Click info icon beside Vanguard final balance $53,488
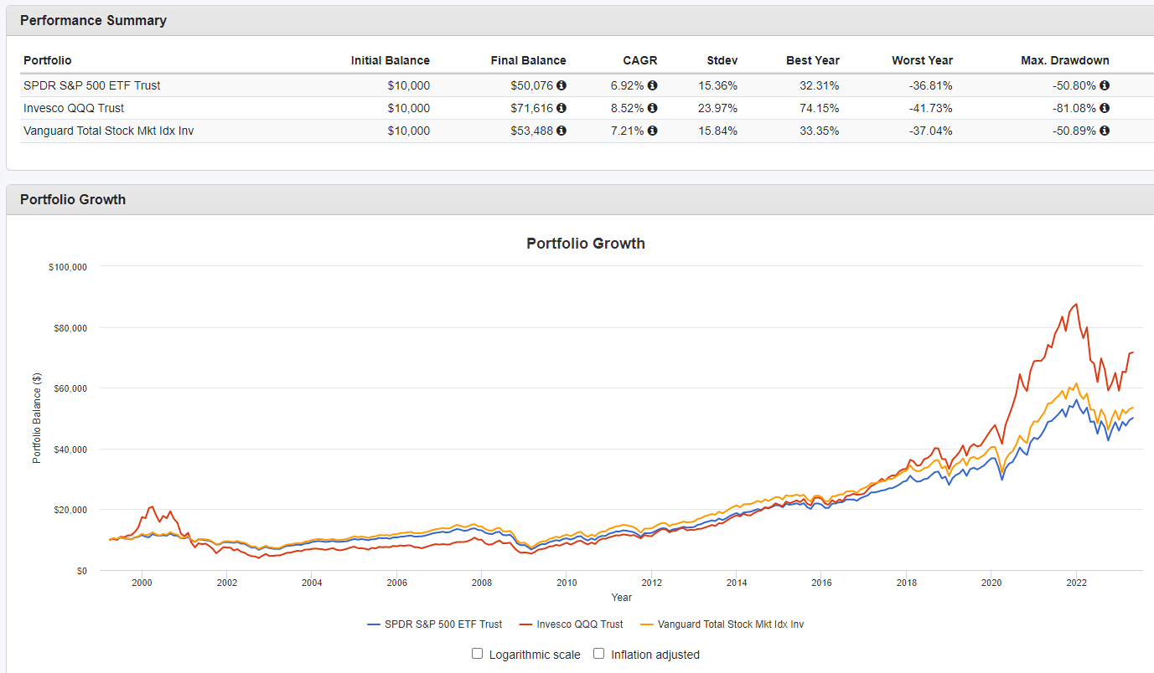1154x673 pixels. (x=561, y=131)
